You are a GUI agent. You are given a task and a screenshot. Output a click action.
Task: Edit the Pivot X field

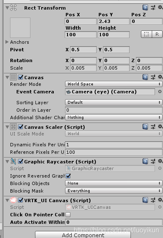[83, 50]
